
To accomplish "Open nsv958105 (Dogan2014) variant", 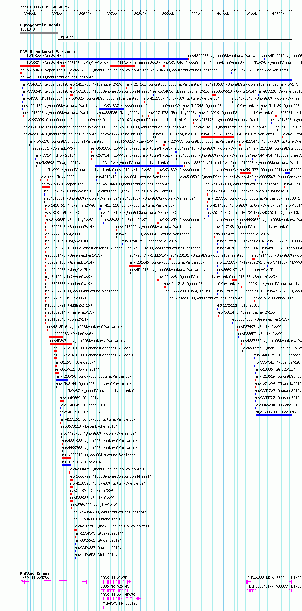I will 67,241.
